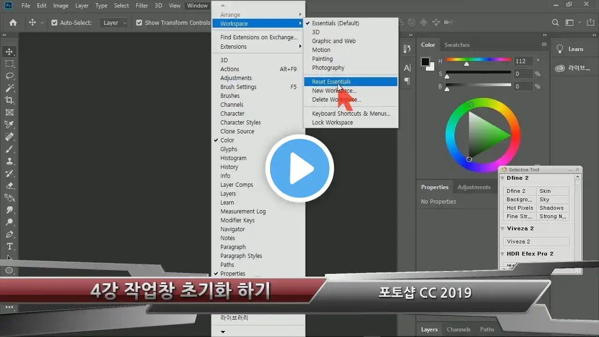
Task: Click the Hot Pixels button
Action: pos(520,208)
